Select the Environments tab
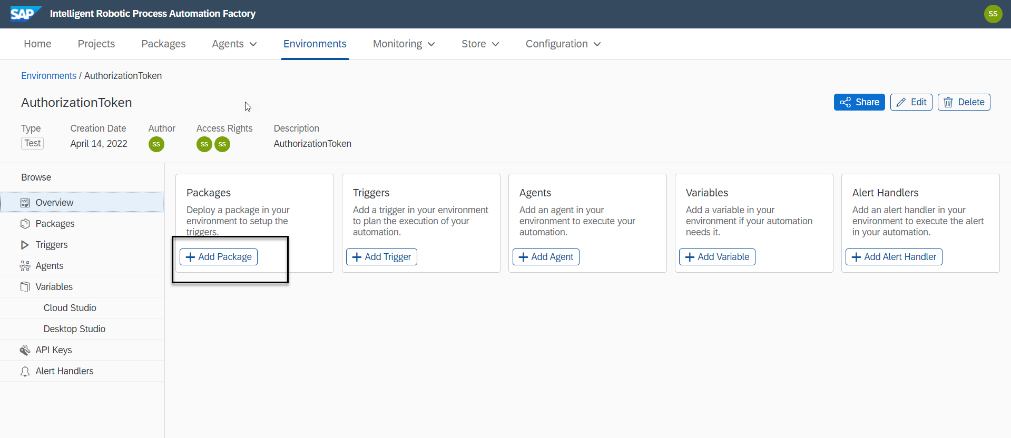The image size is (1011, 438). pos(315,44)
